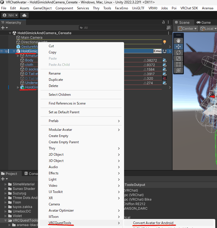The image size is (217, 228).
Task: Click the Hierarchy search field
Action: click(x=122, y=28)
